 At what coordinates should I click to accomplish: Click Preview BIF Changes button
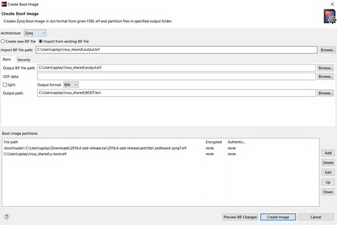[x=240, y=217]
